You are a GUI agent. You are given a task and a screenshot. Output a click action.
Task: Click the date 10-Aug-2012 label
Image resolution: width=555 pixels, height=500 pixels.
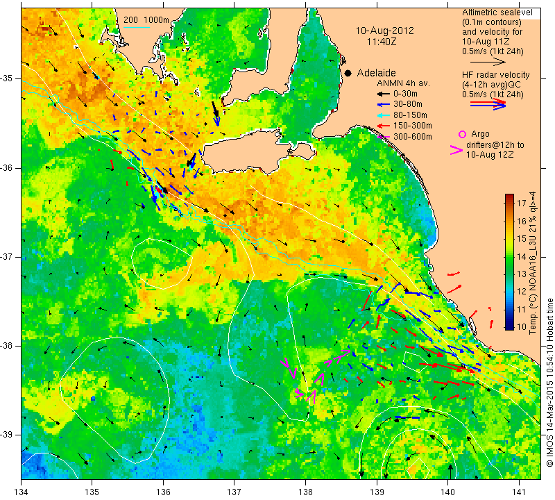pos(384,31)
